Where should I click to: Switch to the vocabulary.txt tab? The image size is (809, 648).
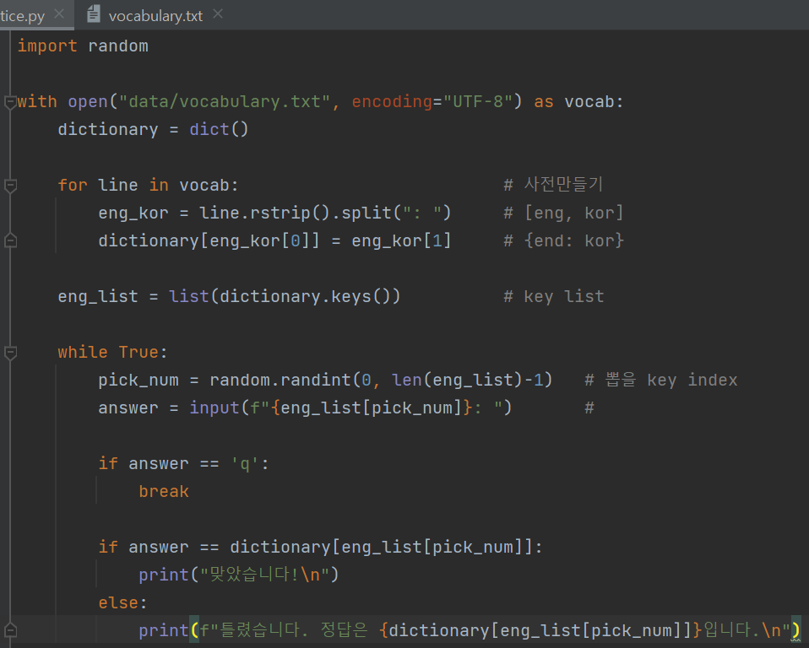point(155,15)
